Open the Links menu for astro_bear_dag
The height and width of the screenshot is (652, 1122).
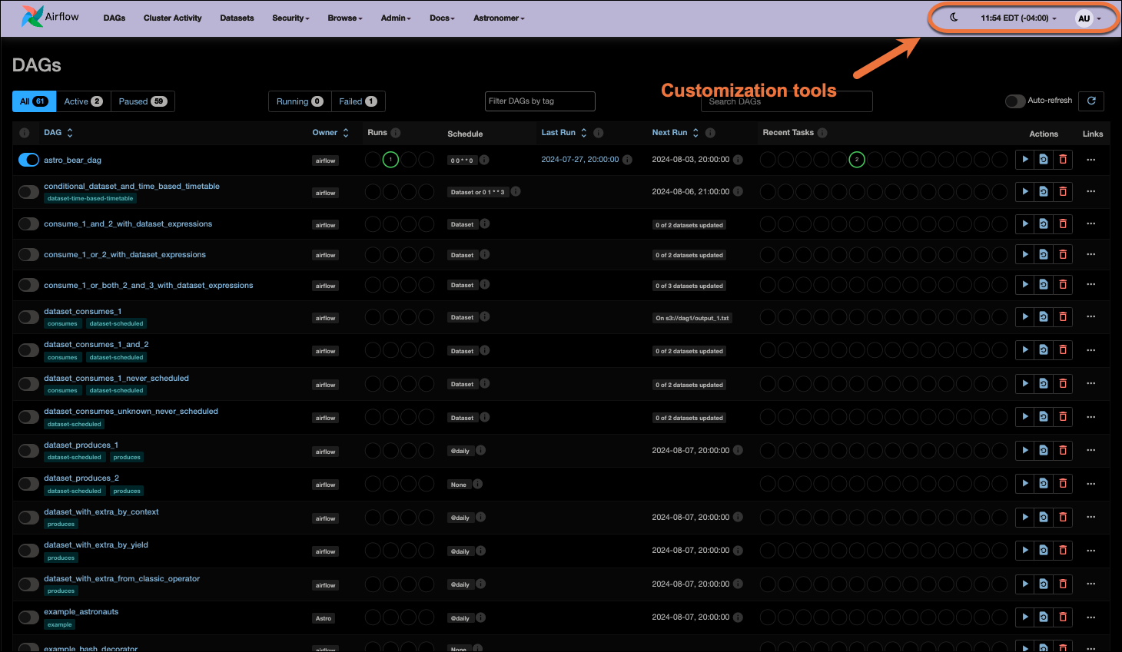pos(1091,159)
